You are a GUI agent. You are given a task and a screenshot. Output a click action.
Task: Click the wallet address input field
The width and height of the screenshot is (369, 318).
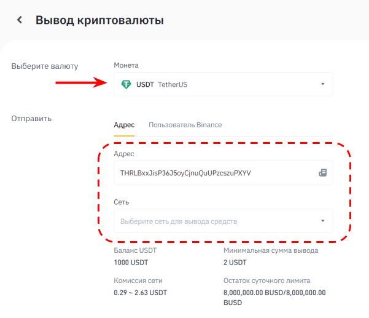coord(223,173)
